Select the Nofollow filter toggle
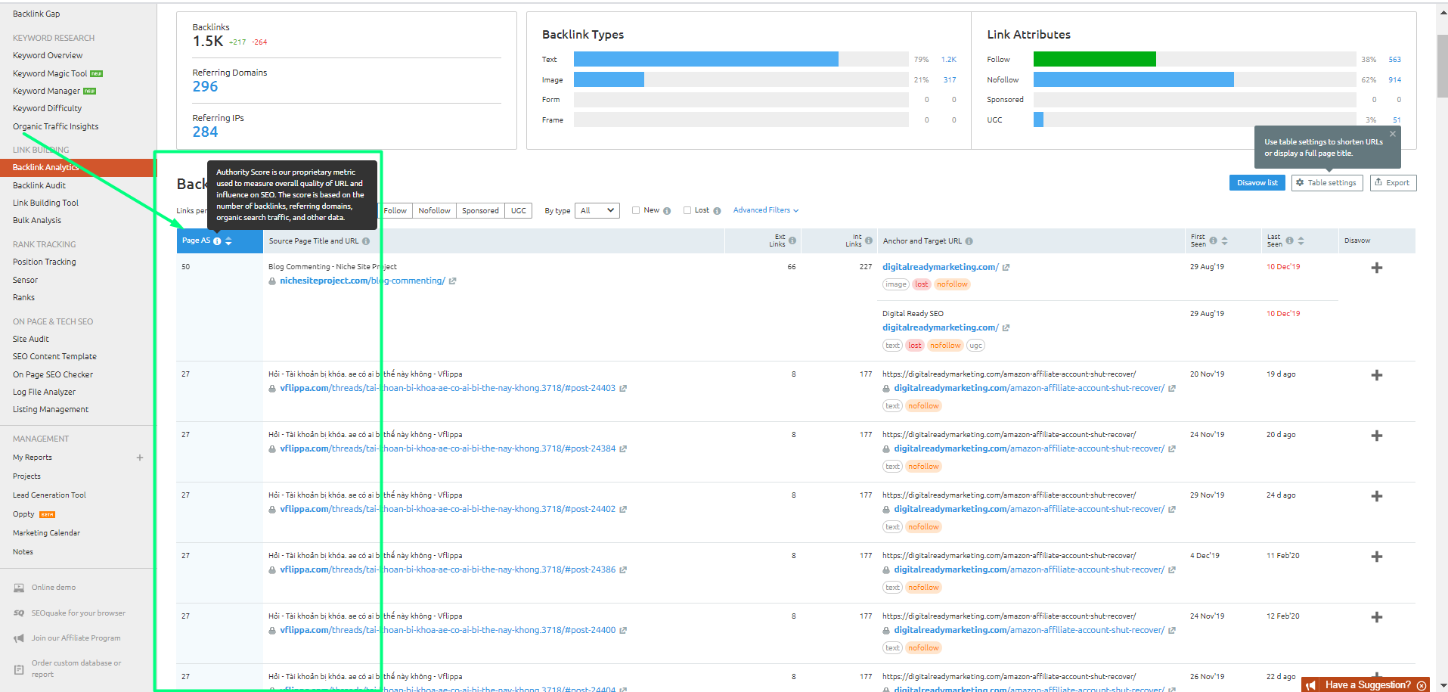Viewport: 1448px width, 692px height. (434, 211)
